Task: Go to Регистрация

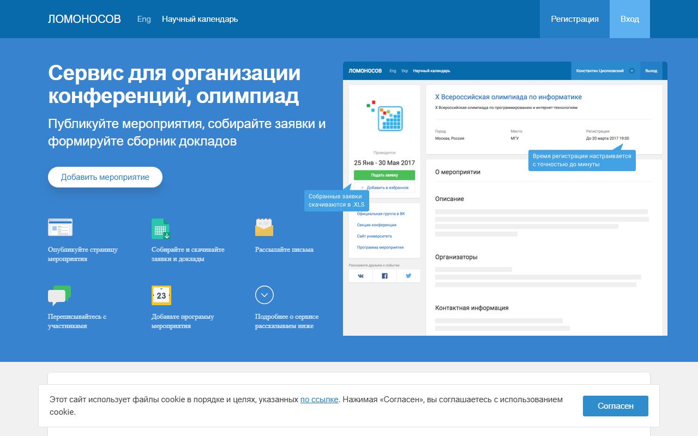Action: pos(575,19)
